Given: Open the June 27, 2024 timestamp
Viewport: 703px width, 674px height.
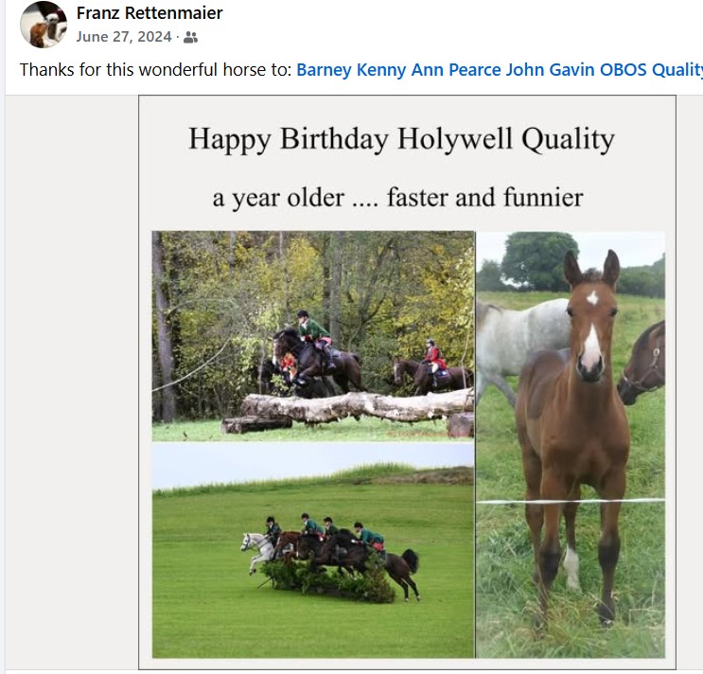Looking at the screenshot, I should (x=124, y=37).
